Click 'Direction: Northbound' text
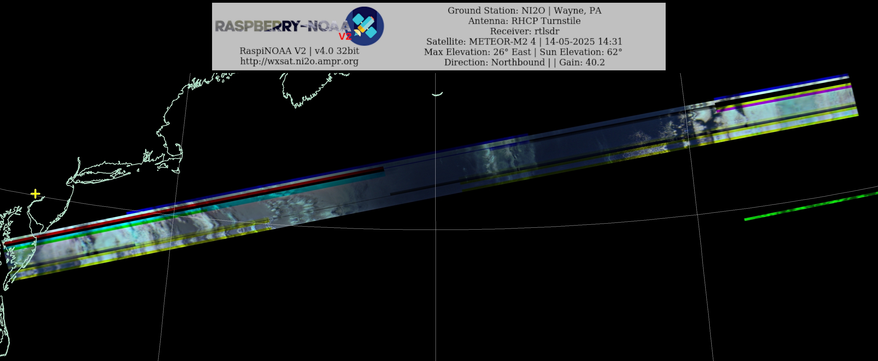The height and width of the screenshot is (361, 878). (494, 62)
